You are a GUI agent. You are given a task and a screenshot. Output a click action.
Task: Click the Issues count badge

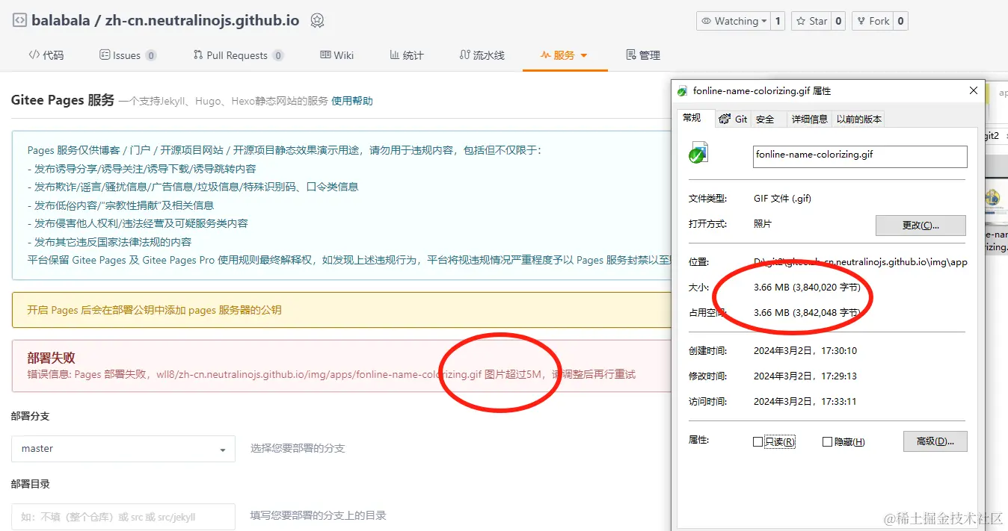[x=151, y=55]
